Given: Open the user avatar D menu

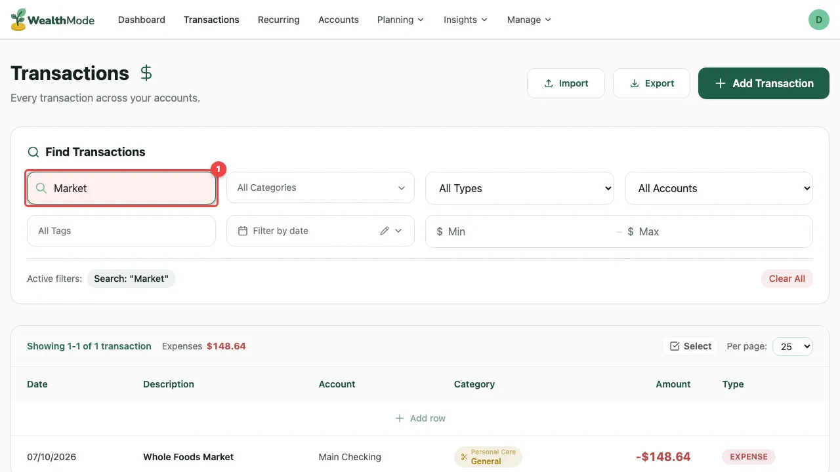Looking at the screenshot, I should tap(818, 20).
